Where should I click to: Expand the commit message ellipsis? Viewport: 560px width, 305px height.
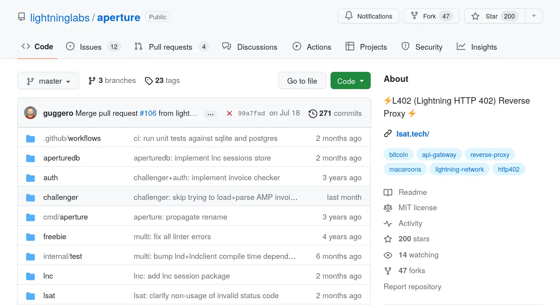[210, 114]
